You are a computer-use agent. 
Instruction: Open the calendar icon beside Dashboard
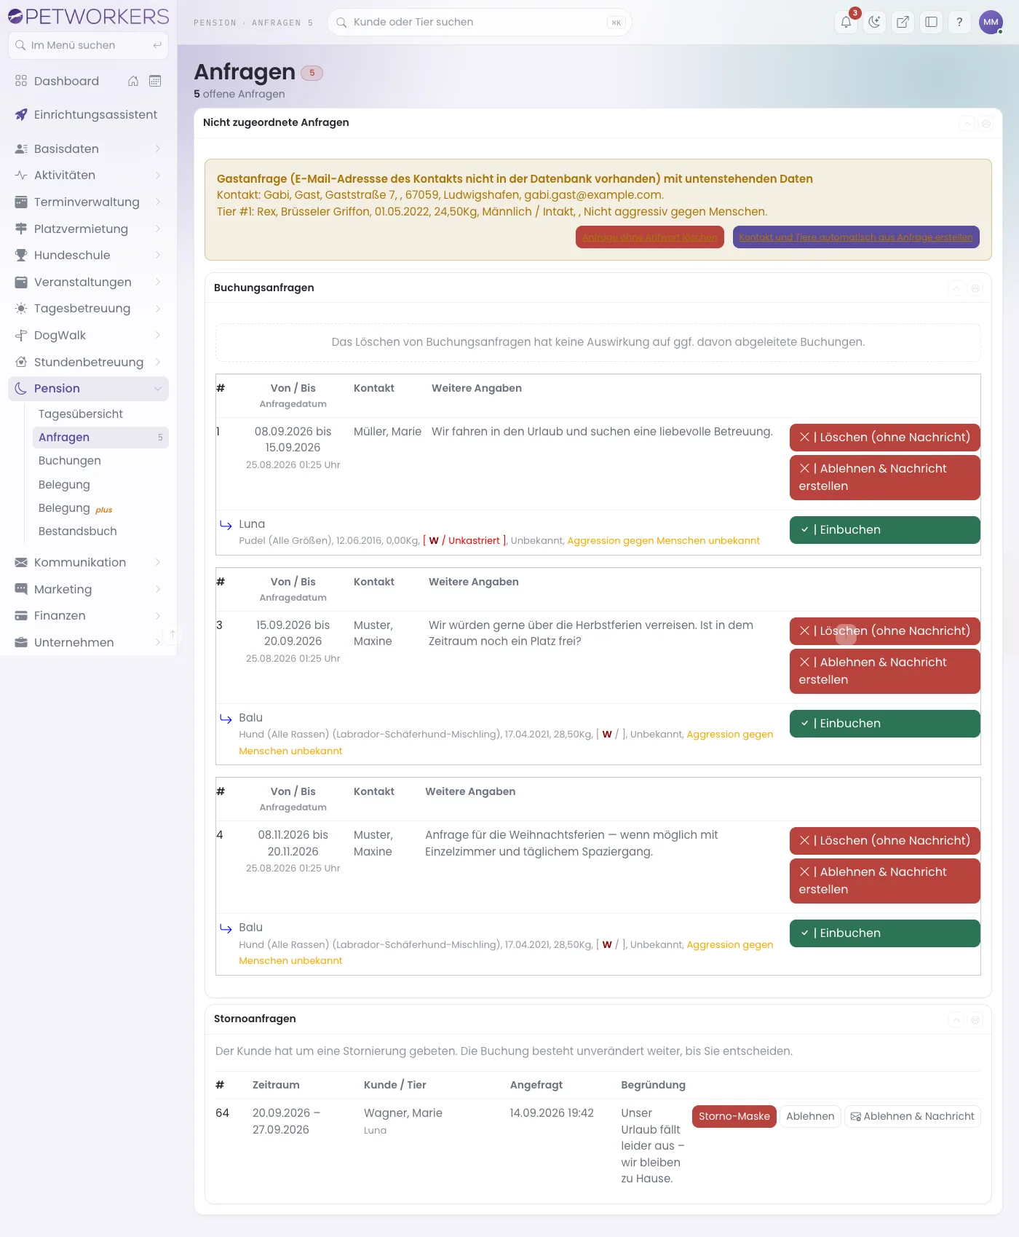coord(155,81)
